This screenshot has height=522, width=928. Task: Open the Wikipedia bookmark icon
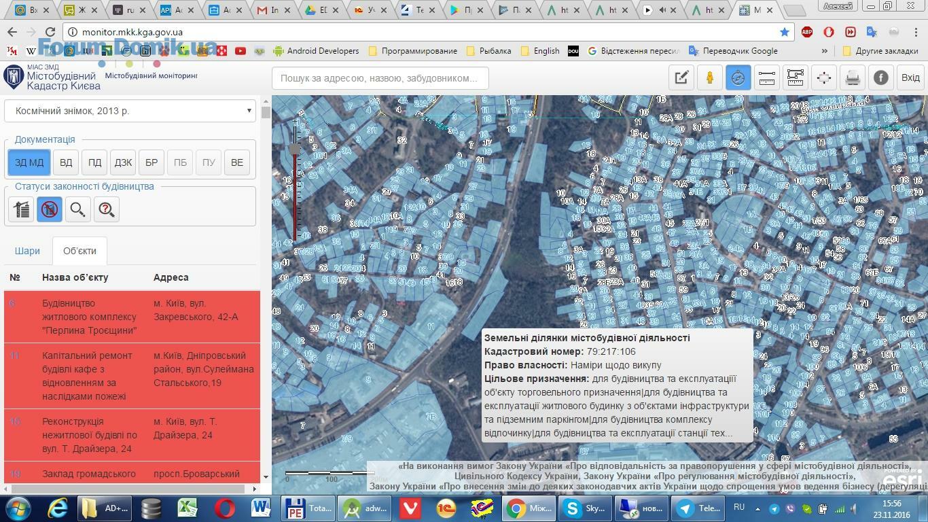pyautogui.click(x=31, y=51)
